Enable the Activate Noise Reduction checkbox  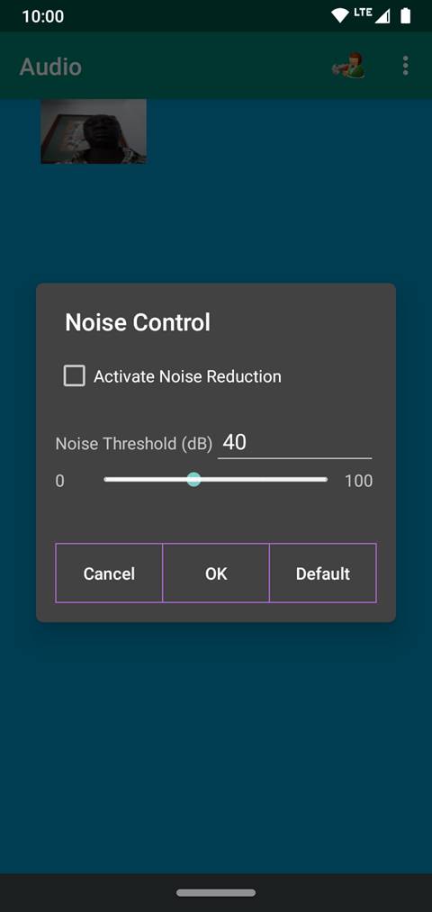tap(75, 375)
